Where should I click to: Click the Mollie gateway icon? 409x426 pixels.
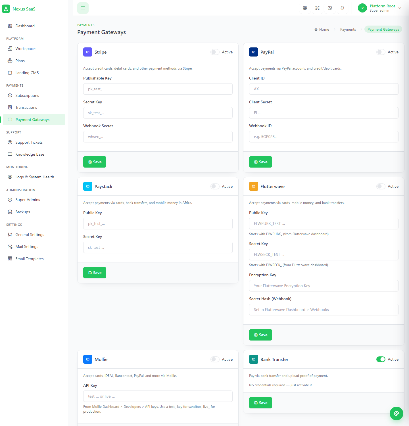(88, 359)
